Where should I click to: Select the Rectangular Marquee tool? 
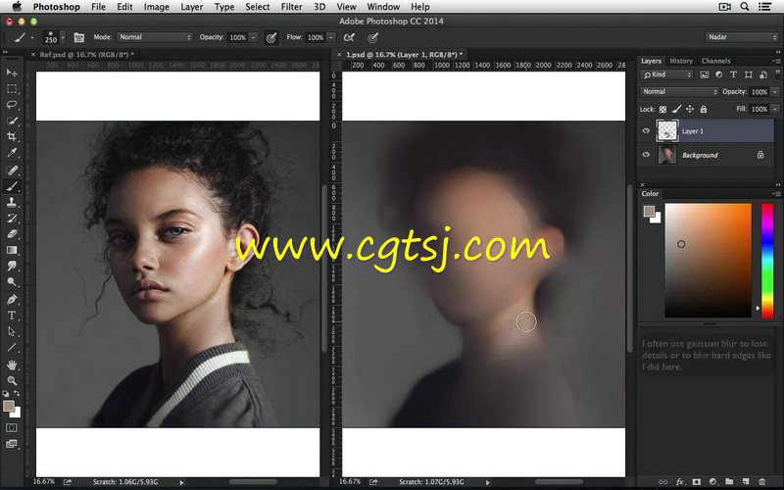coord(12,89)
